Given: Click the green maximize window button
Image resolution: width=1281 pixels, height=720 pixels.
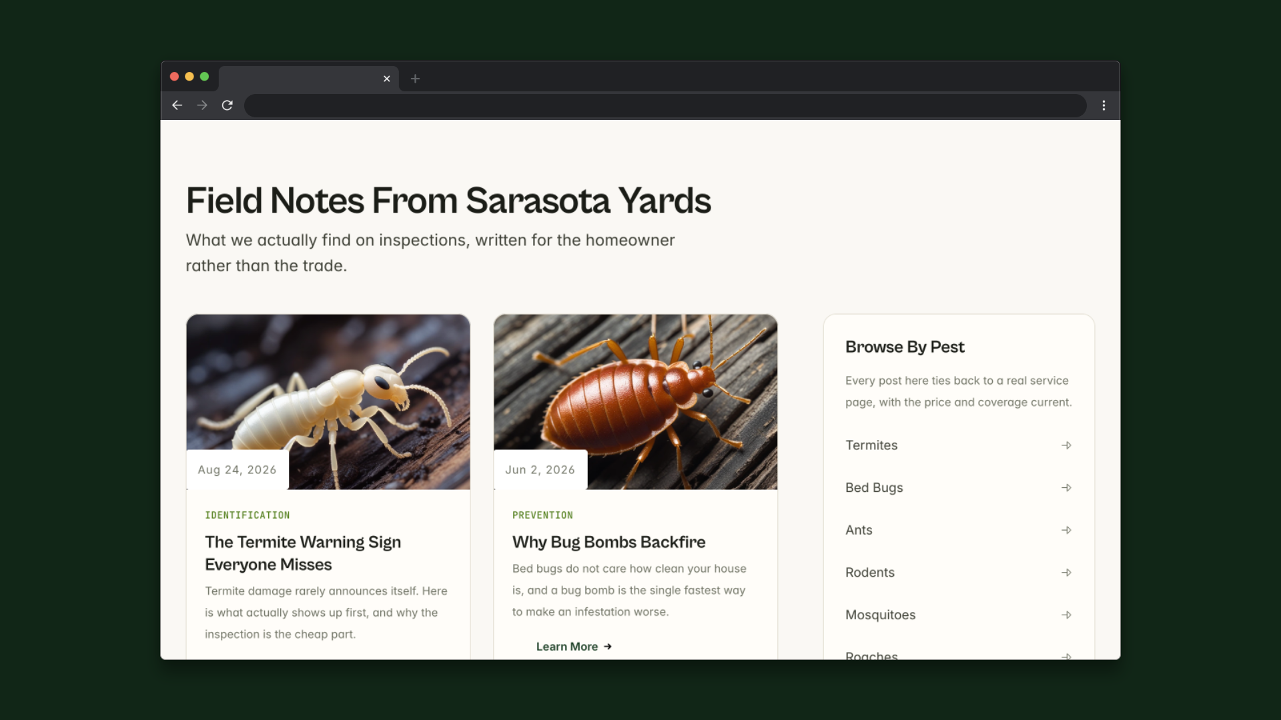Looking at the screenshot, I should point(205,77).
